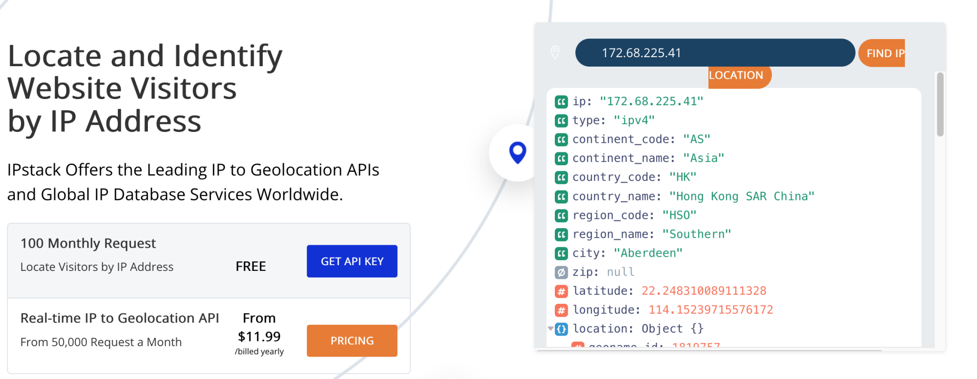This screenshot has height=379, width=977.
Task: Click the string icon beside country_name
Action: [561, 197]
